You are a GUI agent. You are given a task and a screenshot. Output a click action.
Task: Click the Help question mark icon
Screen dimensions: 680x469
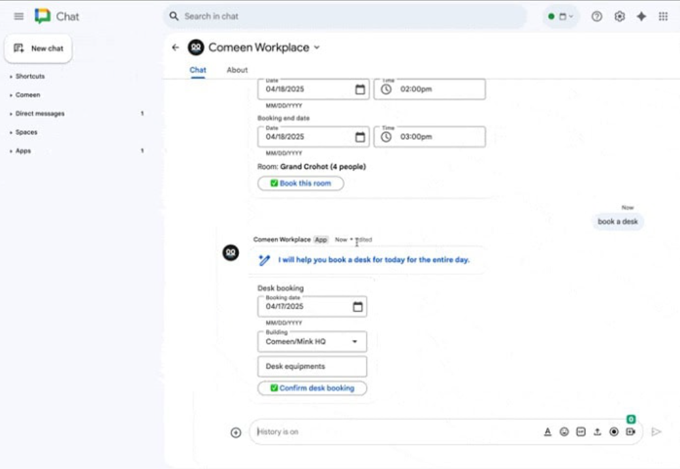tap(596, 16)
